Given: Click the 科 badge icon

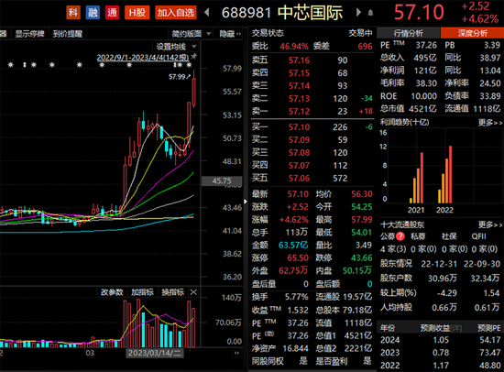Looking at the screenshot, I should tap(73, 13).
